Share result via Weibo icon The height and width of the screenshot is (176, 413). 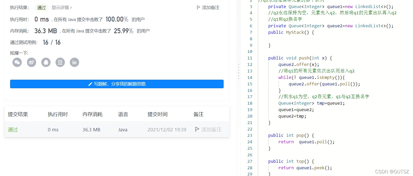point(31,62)
